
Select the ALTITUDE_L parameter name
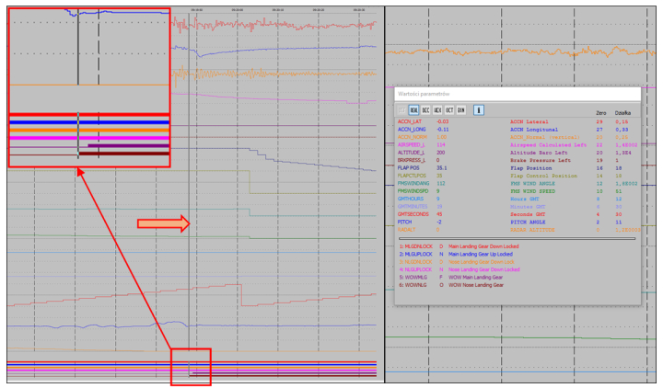coord(411,153)
